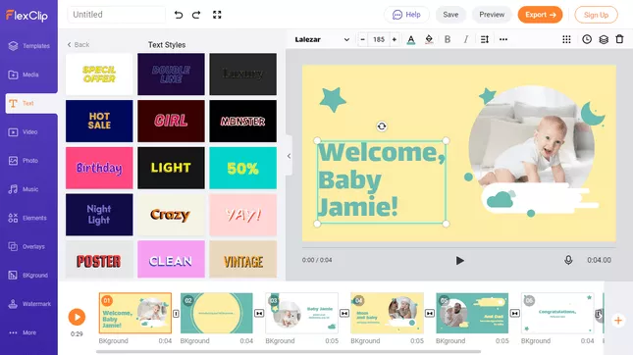Viewport: 633px width, 355px height.
Task: Open the BKground sidebar section
Action: [x=29, y=276]
